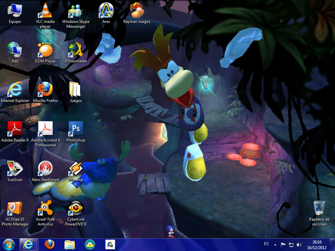Click Firefox in the taskbar

coord(49,244)
